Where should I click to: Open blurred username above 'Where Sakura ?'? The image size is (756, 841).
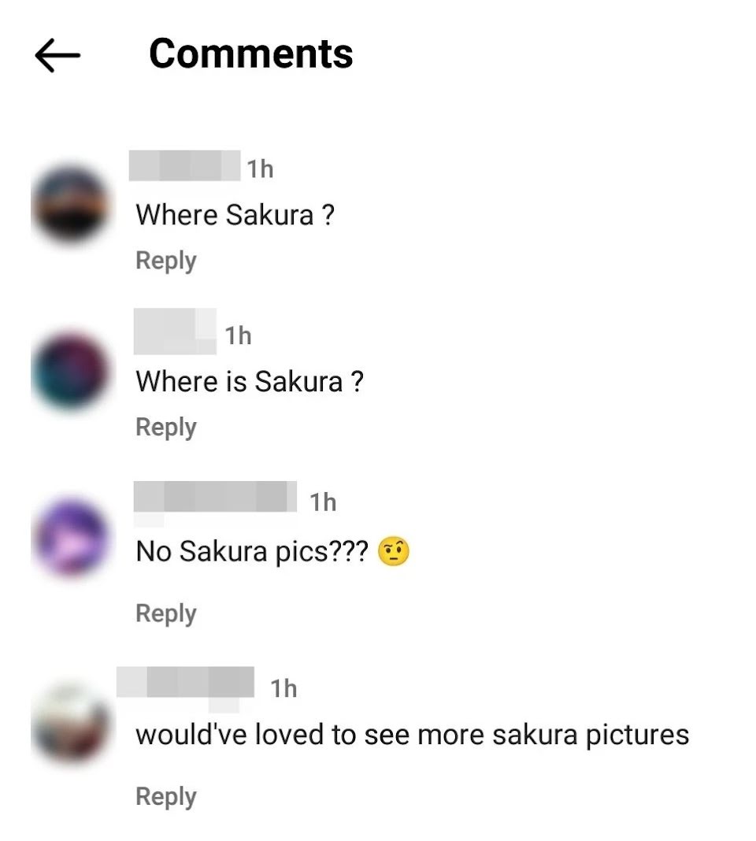pyautogui.click(x=184, y=165)
